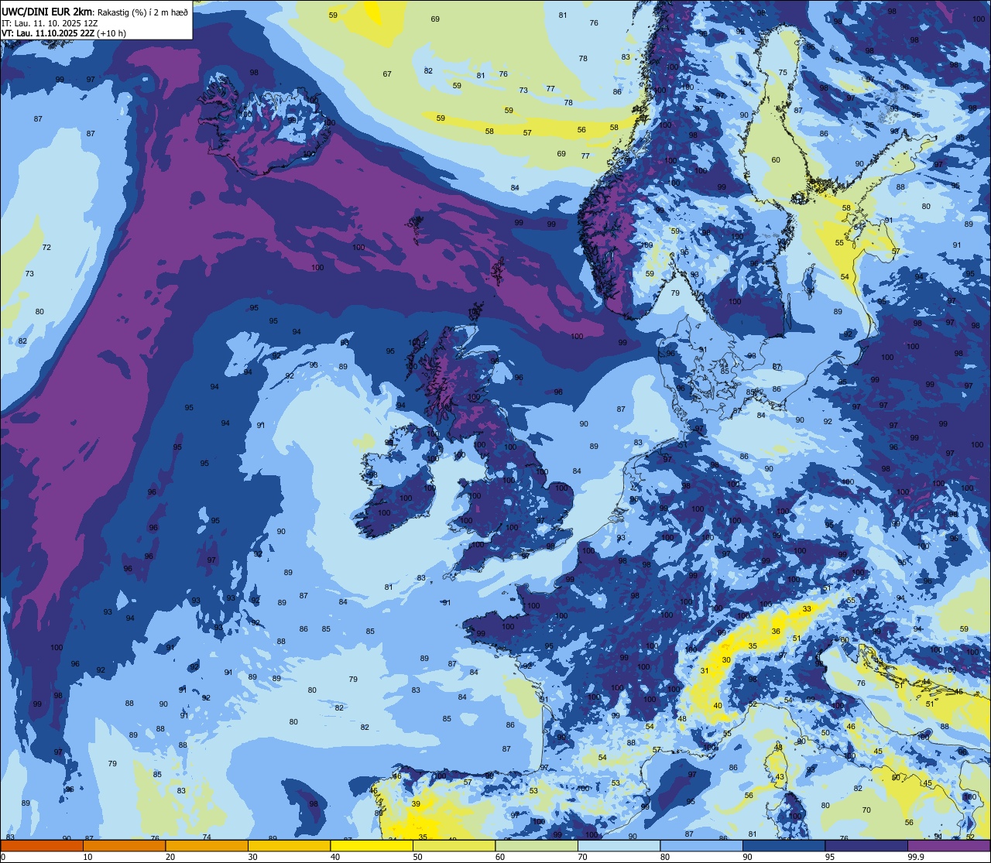Click the humidity value '31' on the map
Screen dimensions: 991x863
(x=705, y=671)
